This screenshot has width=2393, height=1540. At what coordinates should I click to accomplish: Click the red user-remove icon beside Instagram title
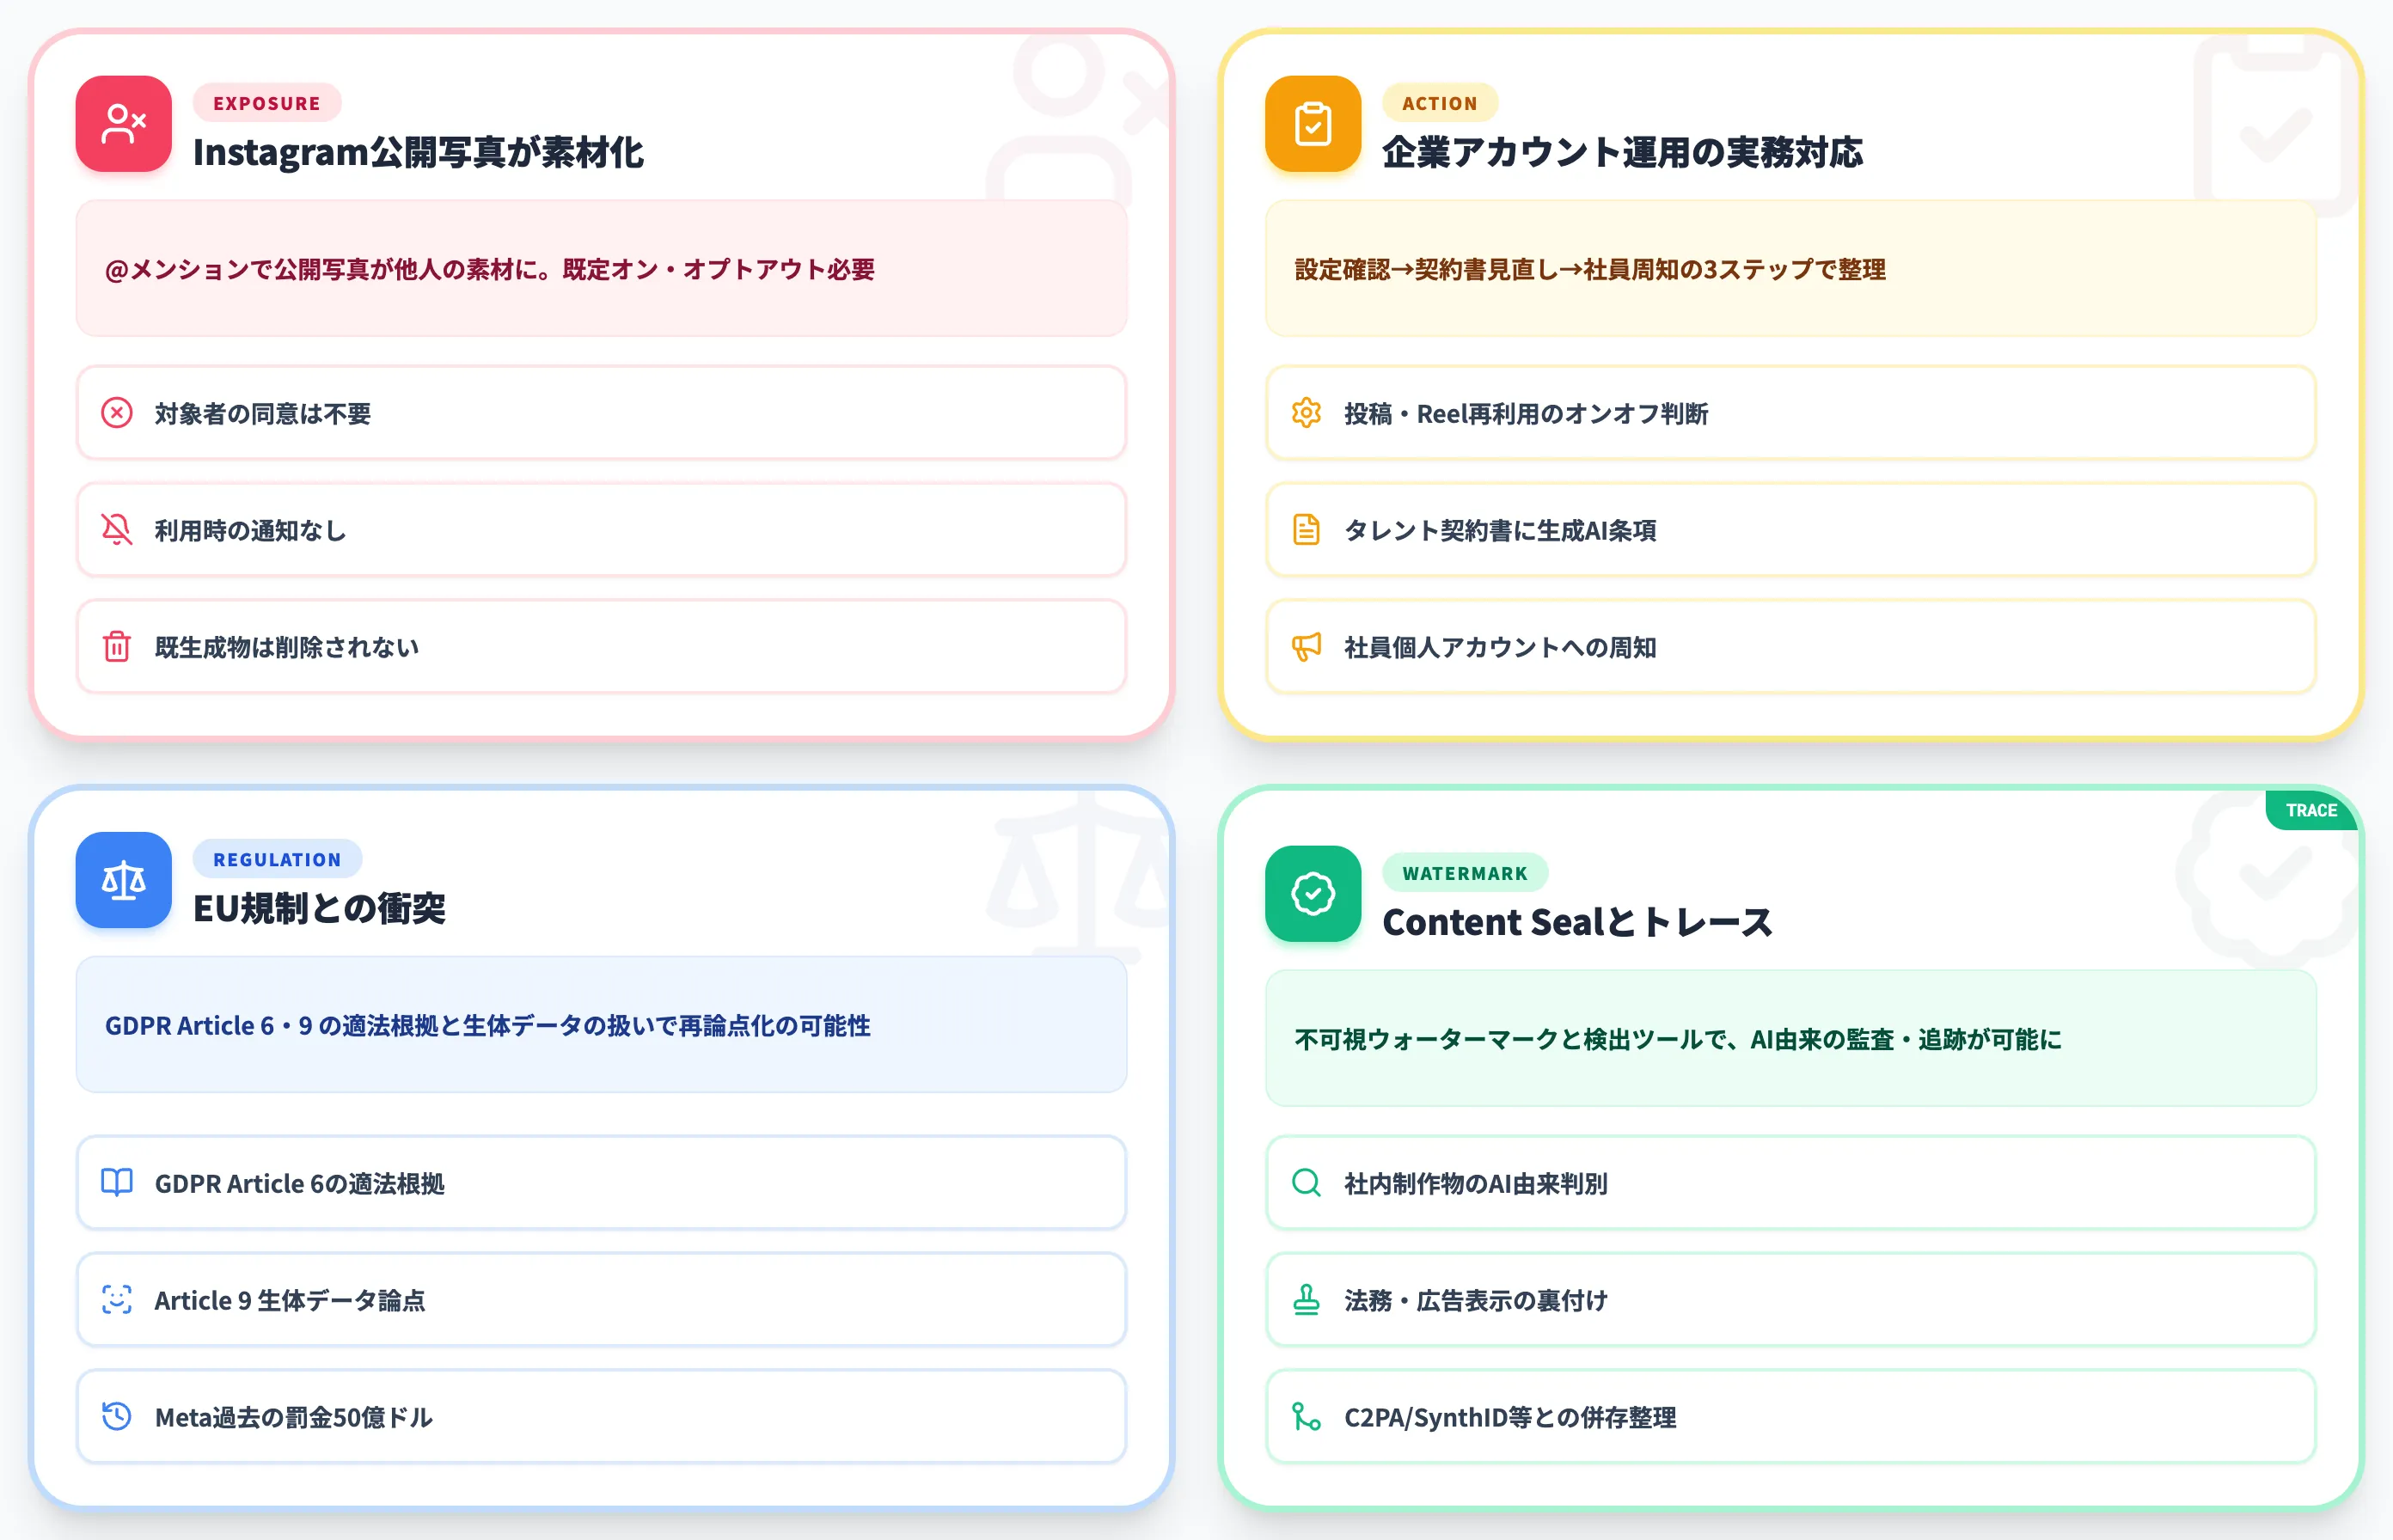tap(123, 124)
